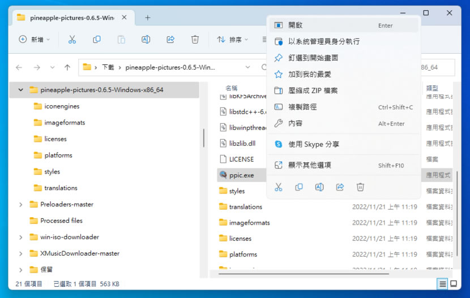The image size is (470, 298).
Task: Select Processed files in the navigation tree
Action: click(62, 221)
